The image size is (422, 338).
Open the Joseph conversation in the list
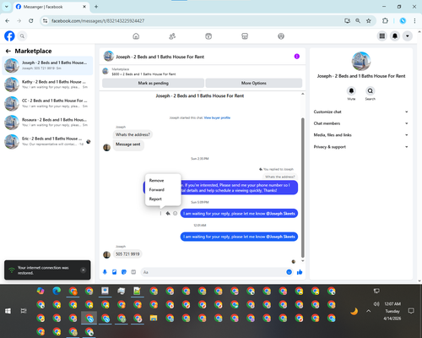[x=47, y=65]
